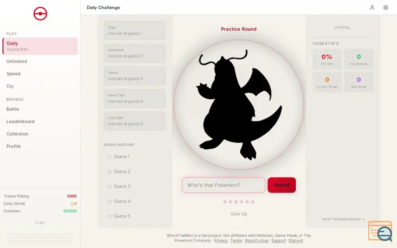Click the Flavor Text hint card

click(134, 98)
